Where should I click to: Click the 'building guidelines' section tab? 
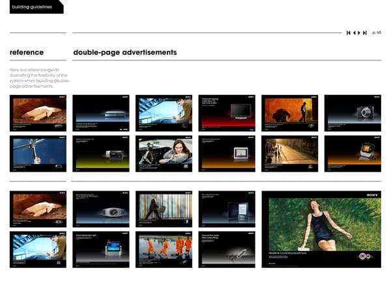[31, 7]
